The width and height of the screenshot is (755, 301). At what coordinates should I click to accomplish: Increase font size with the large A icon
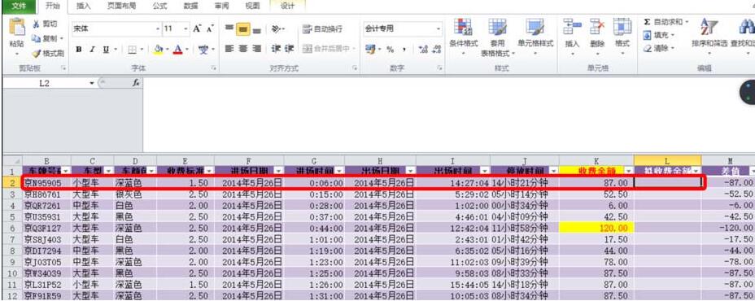[197, 29]
